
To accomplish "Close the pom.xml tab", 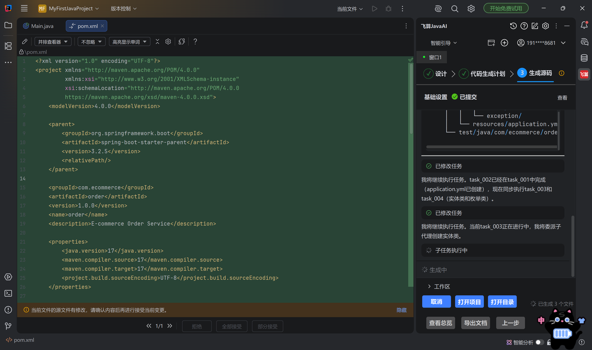I will pos(102,26).
